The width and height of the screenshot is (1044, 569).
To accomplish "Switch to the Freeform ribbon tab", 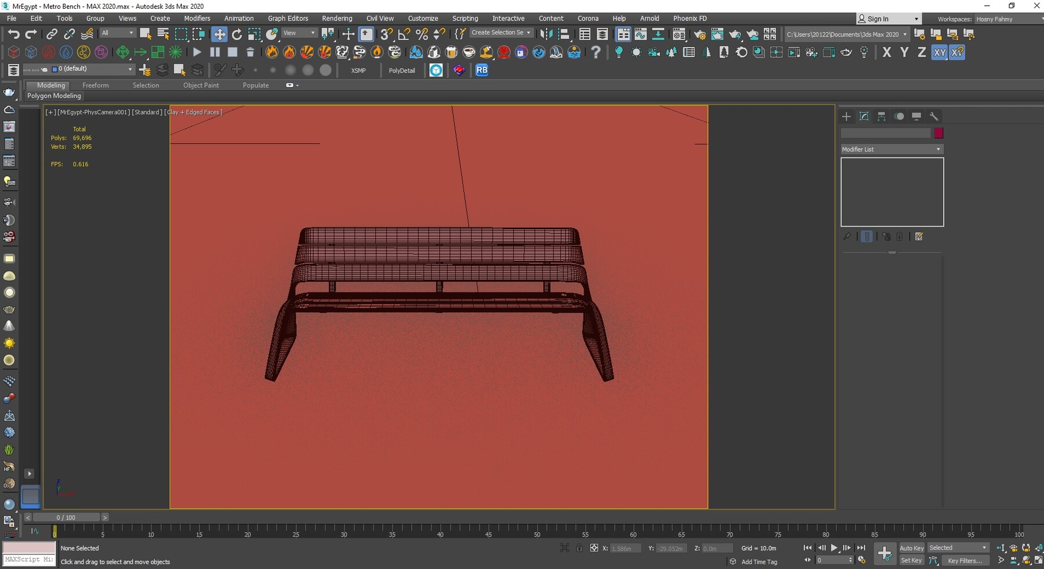I will [x=96, y=85].
